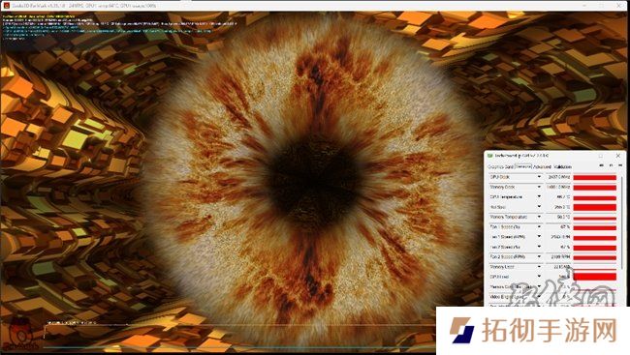
Task: Expand the Memory Clock sensor dropdown
Action: click(x=539, y=187)
